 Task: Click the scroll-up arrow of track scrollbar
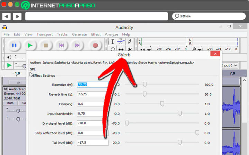click(244, 80)
